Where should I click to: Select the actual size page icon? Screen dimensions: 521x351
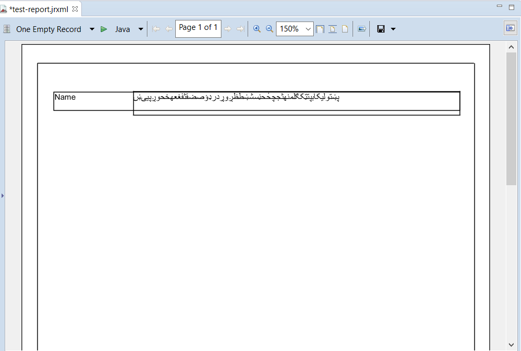coord(344,29)
